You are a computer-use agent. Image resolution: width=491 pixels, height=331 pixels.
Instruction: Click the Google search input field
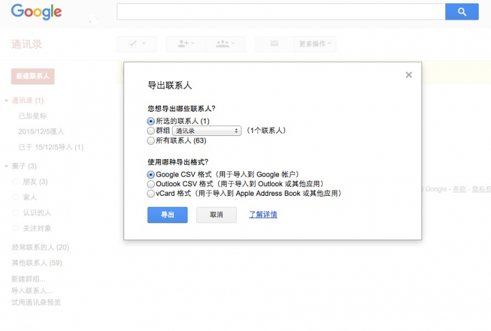(x=281, y=12)
